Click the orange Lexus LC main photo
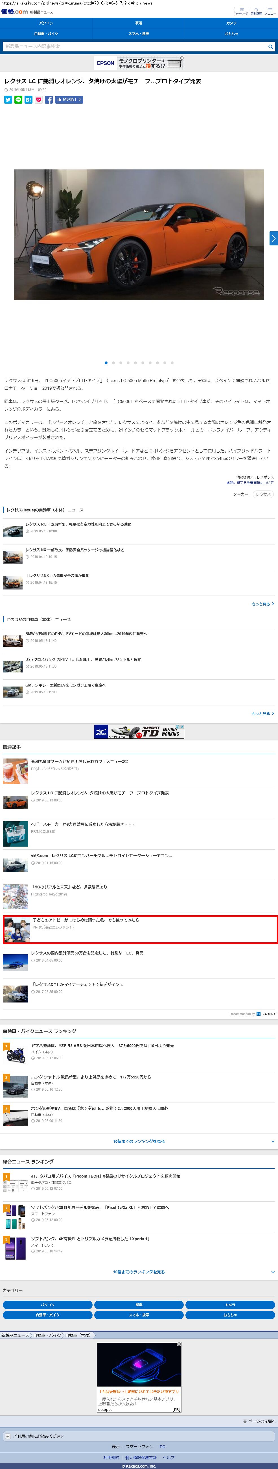278x1469 pixels. pos(139,234)
